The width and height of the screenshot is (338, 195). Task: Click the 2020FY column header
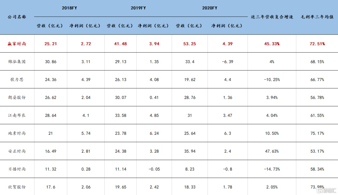[210, 8]
